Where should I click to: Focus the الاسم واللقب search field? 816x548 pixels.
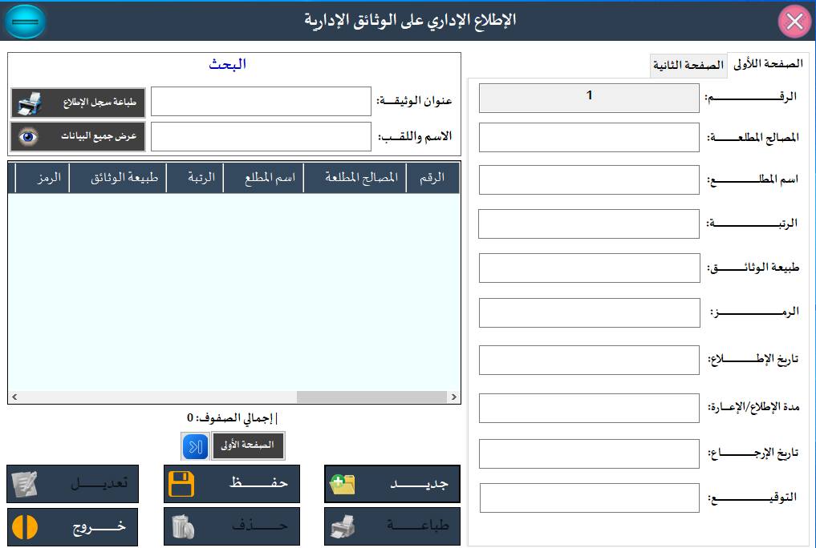(x=261, y=137)
